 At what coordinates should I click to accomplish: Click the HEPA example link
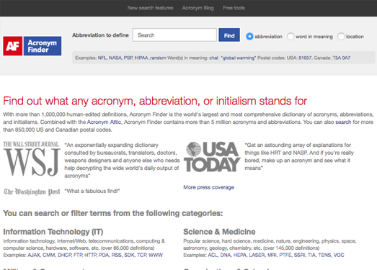point(240,255)
